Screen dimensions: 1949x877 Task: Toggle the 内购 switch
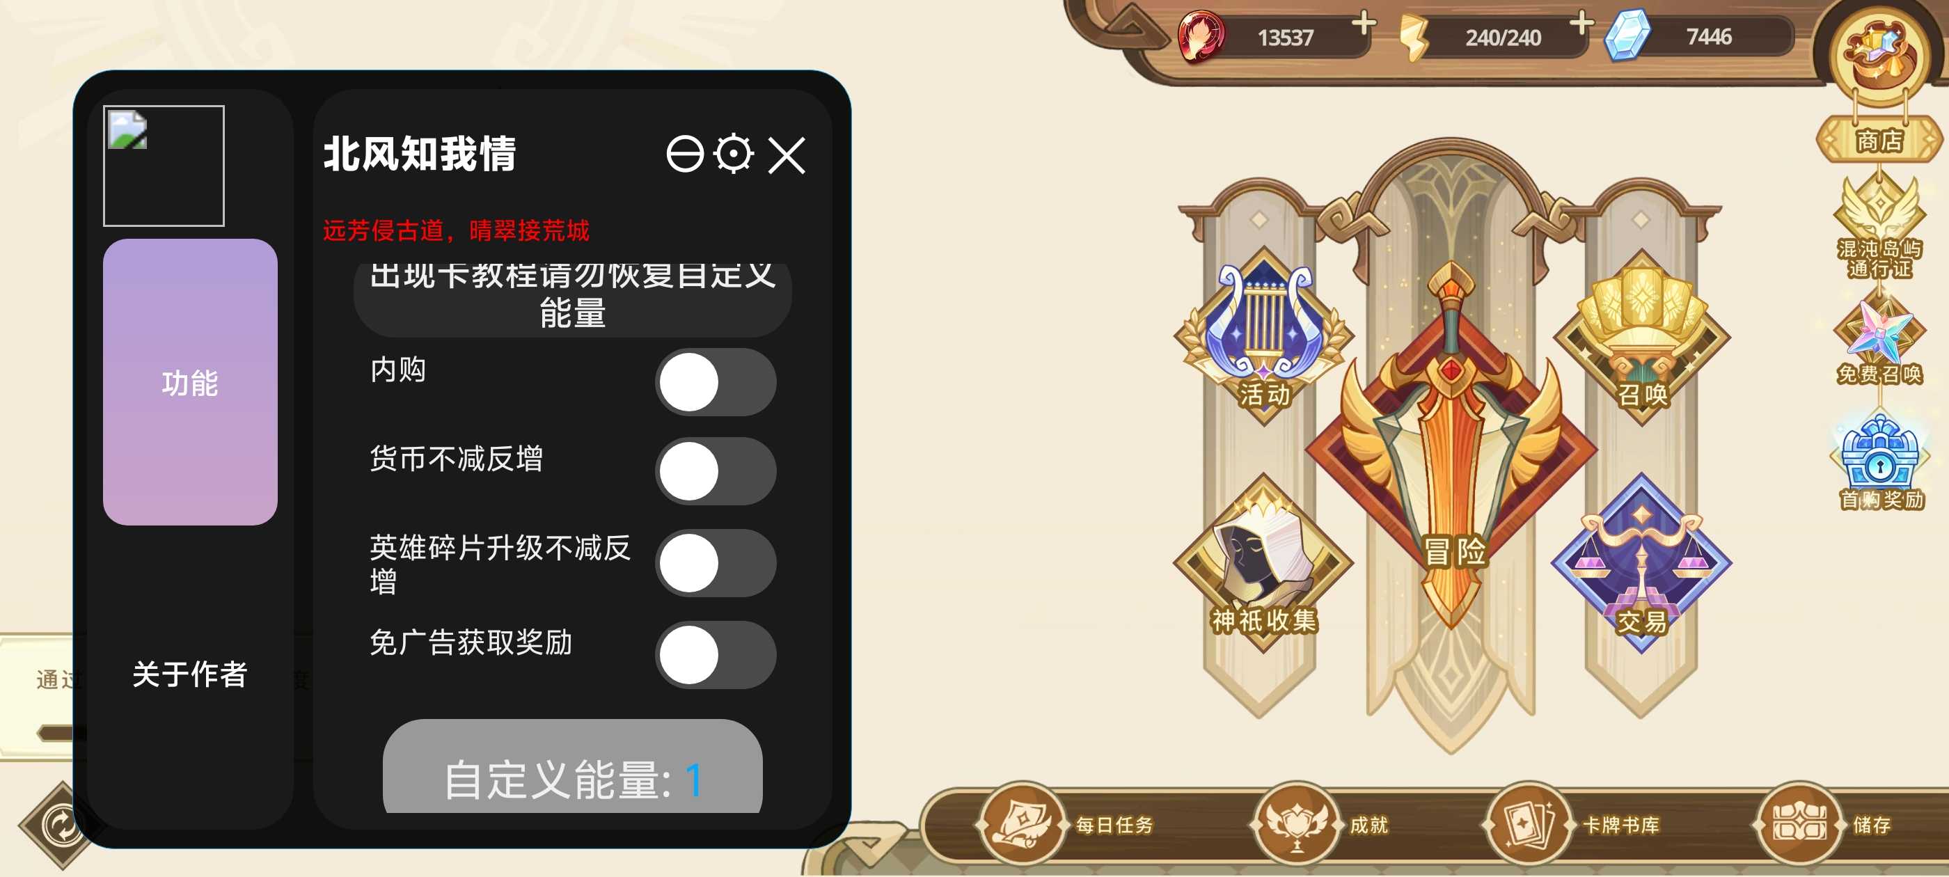click(x=715, y=381)
